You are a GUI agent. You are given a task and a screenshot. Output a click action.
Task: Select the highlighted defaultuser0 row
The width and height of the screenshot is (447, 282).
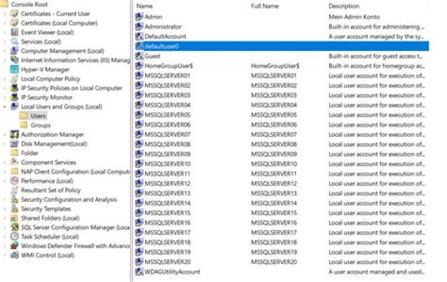pyautogui.click(x=282, y=46)
